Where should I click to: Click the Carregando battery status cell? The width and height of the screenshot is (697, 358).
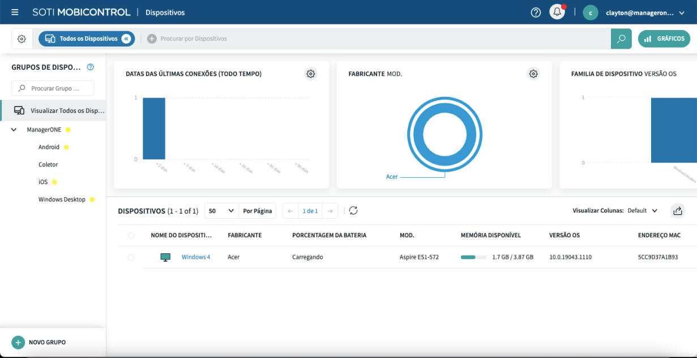tap(307, 257)
